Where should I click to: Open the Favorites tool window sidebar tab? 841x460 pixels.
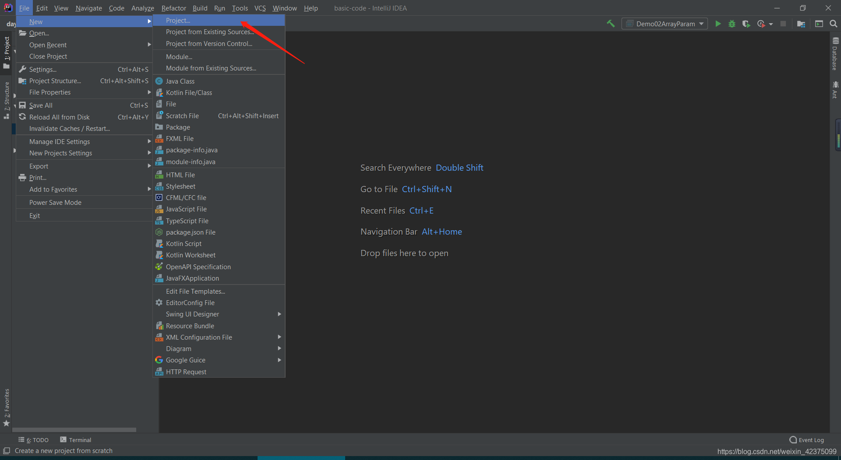[6, 407]
